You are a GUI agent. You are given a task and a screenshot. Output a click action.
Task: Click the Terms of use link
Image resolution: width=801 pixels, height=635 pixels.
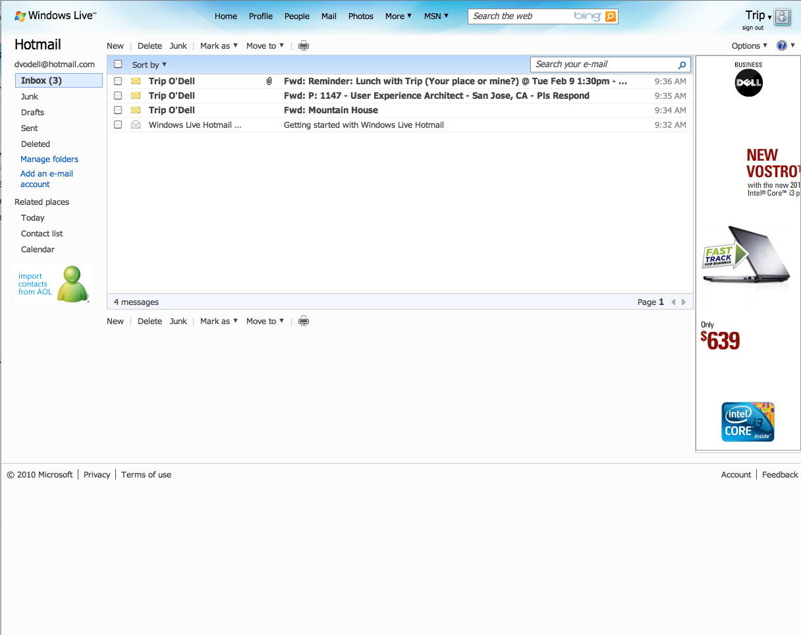[146, 474]
